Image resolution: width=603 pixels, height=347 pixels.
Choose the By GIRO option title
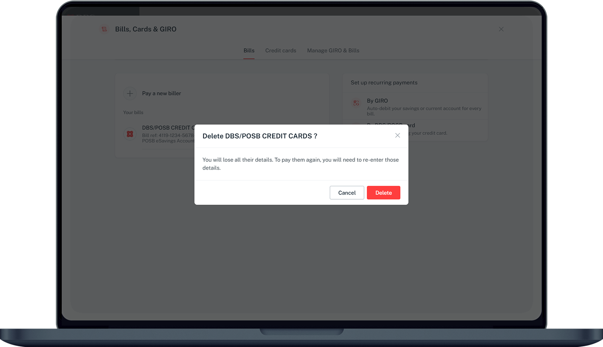[x=377, y=101]
